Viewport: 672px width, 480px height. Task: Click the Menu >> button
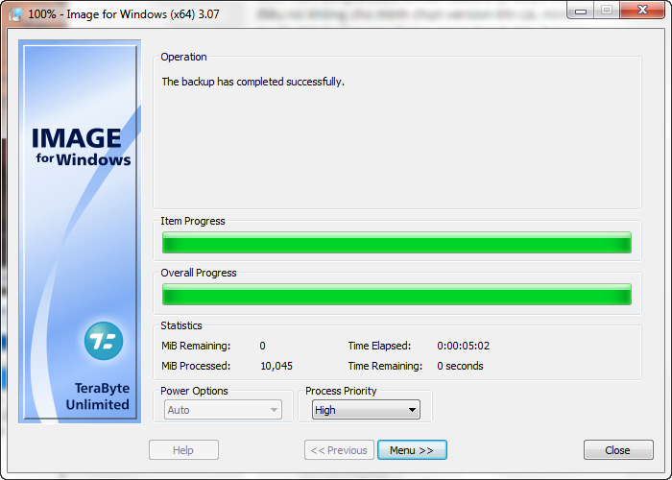pos(412,450)
